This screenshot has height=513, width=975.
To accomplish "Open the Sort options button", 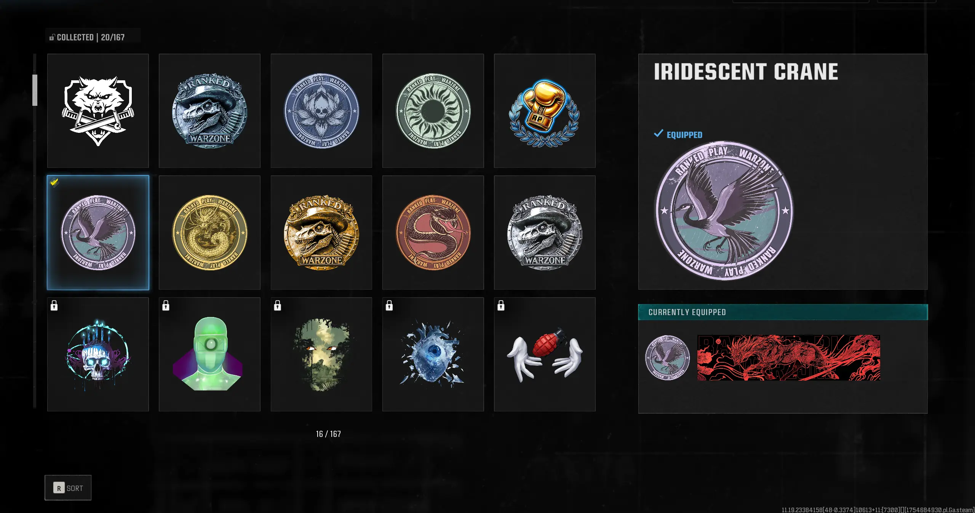I will [x=68, y=488].
